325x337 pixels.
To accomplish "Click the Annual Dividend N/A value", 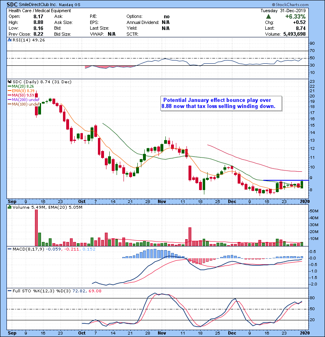I will tap(166, 22).
